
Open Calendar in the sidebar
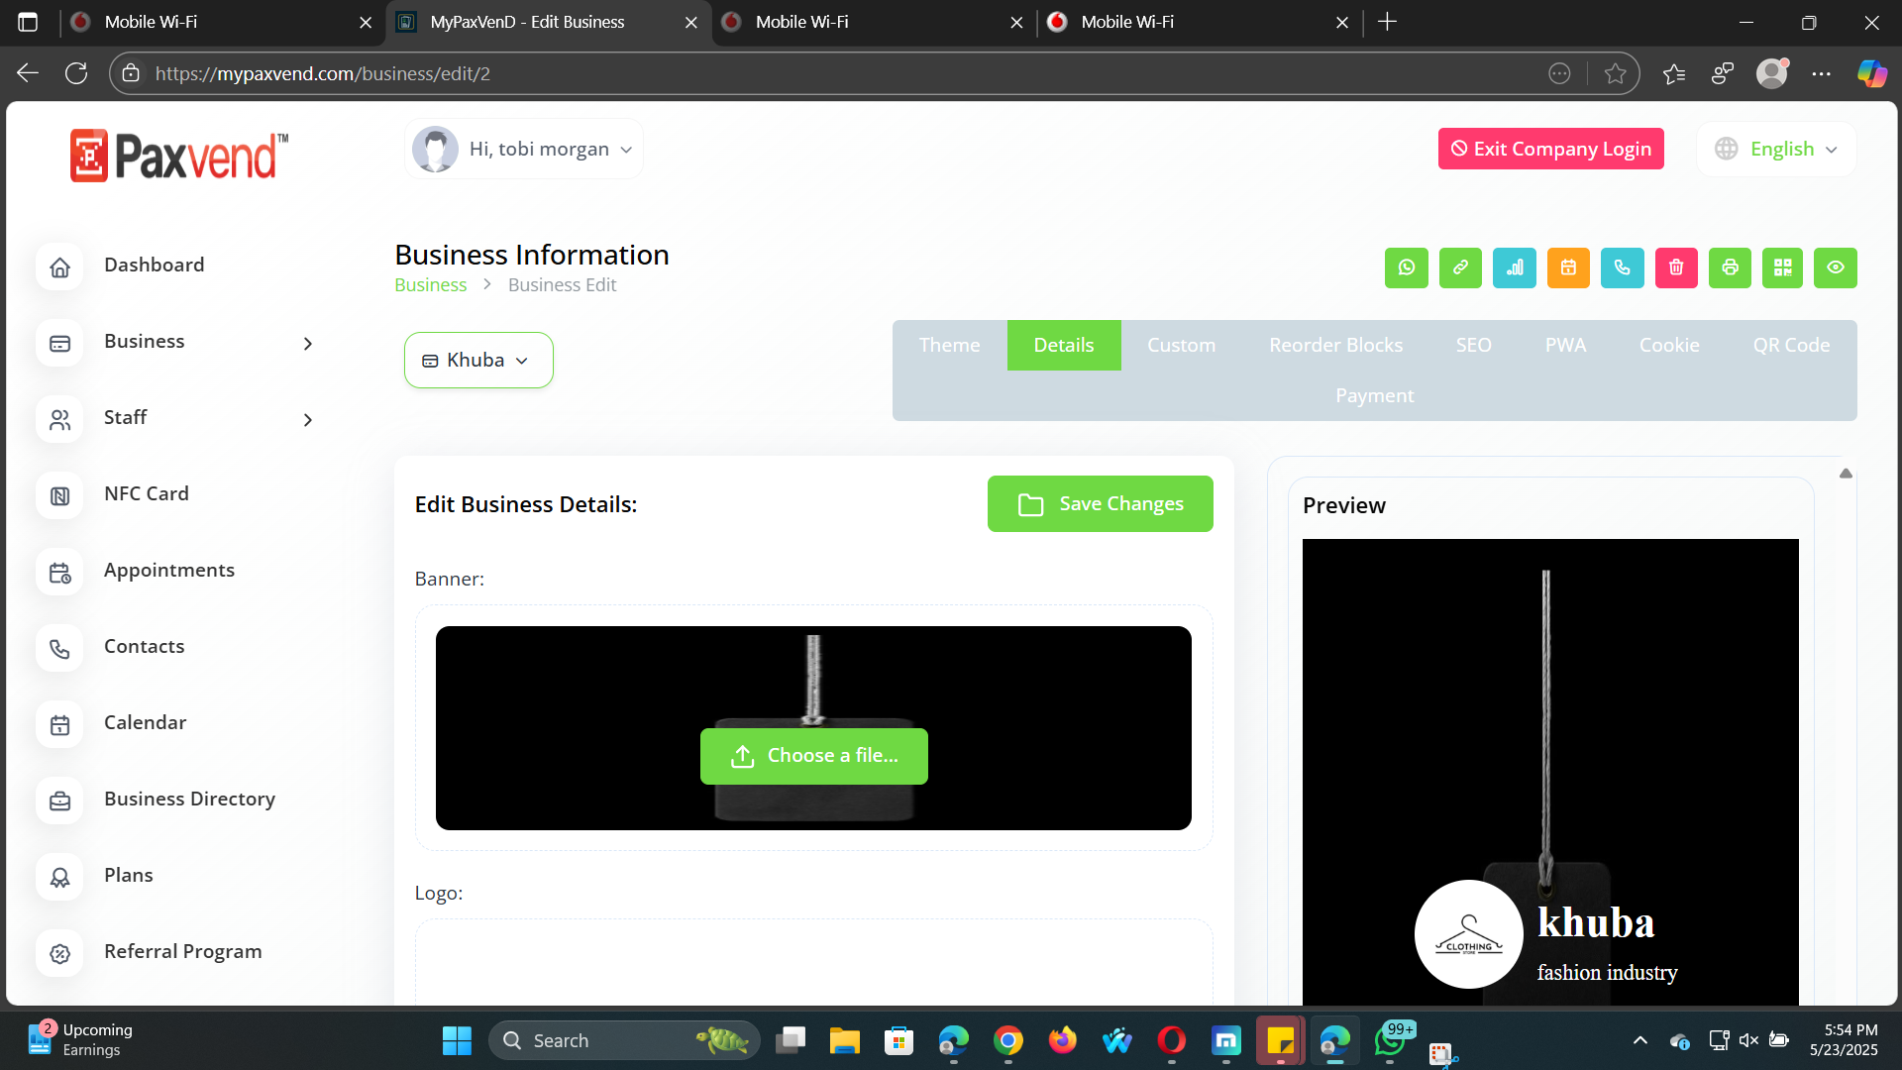pyautogui.click(x=145, y=723)
